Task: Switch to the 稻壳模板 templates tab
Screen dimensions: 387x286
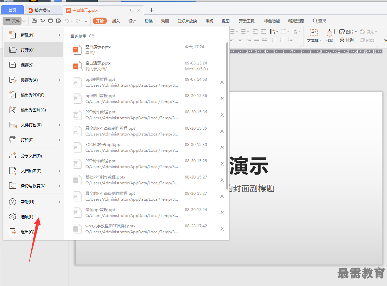Action: [43, 10]
